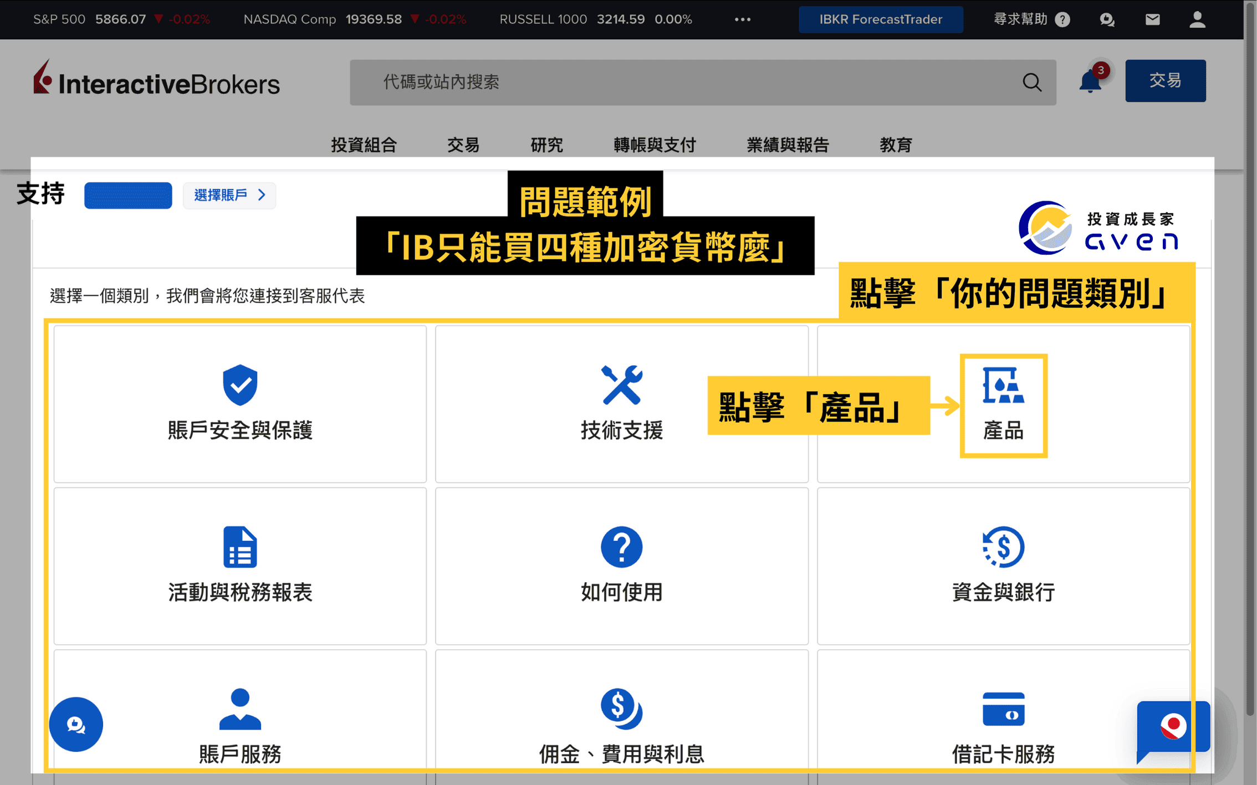Click the NASDAQ Comp ticker quote
Image resolution: width=1257 pixels, height=785 pixels.
pyautogui.click(x=355, y=19)
